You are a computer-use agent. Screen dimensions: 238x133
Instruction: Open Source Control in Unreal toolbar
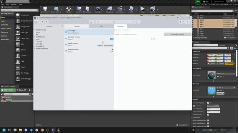point(56,10)
